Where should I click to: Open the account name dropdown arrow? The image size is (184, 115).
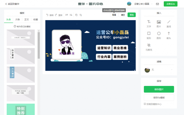152,4
